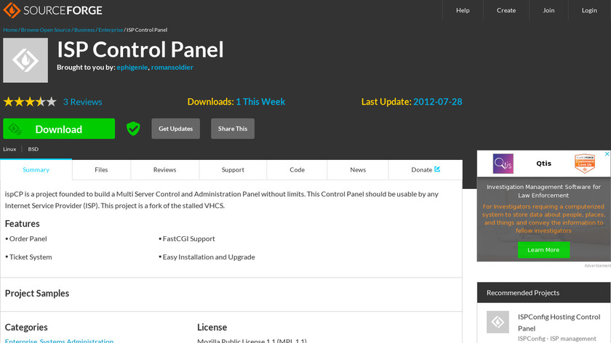Click the external link icon beside Donate
611x343 pixels.
(437, 169)
